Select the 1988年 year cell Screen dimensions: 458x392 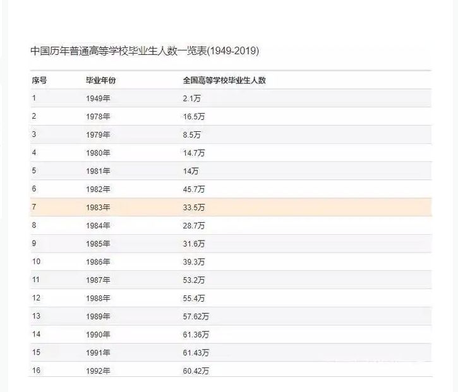[x=98, y=298]
